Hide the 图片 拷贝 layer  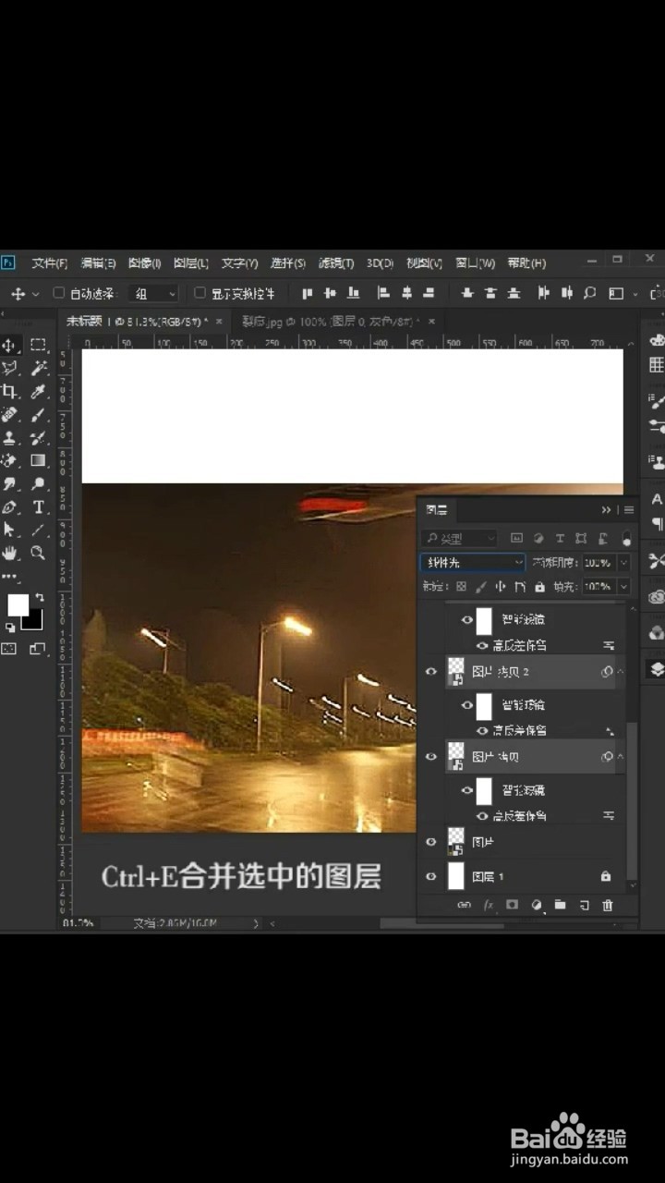[x=430, y=756]
